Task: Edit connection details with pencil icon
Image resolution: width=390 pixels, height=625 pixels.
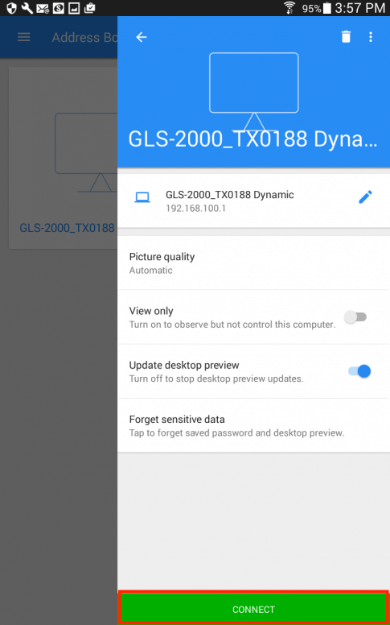Action: pos(365,197)
